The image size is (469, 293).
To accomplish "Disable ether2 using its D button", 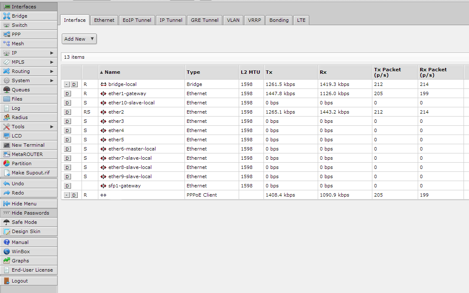I will pyautogui.click(x=68, y=112).
